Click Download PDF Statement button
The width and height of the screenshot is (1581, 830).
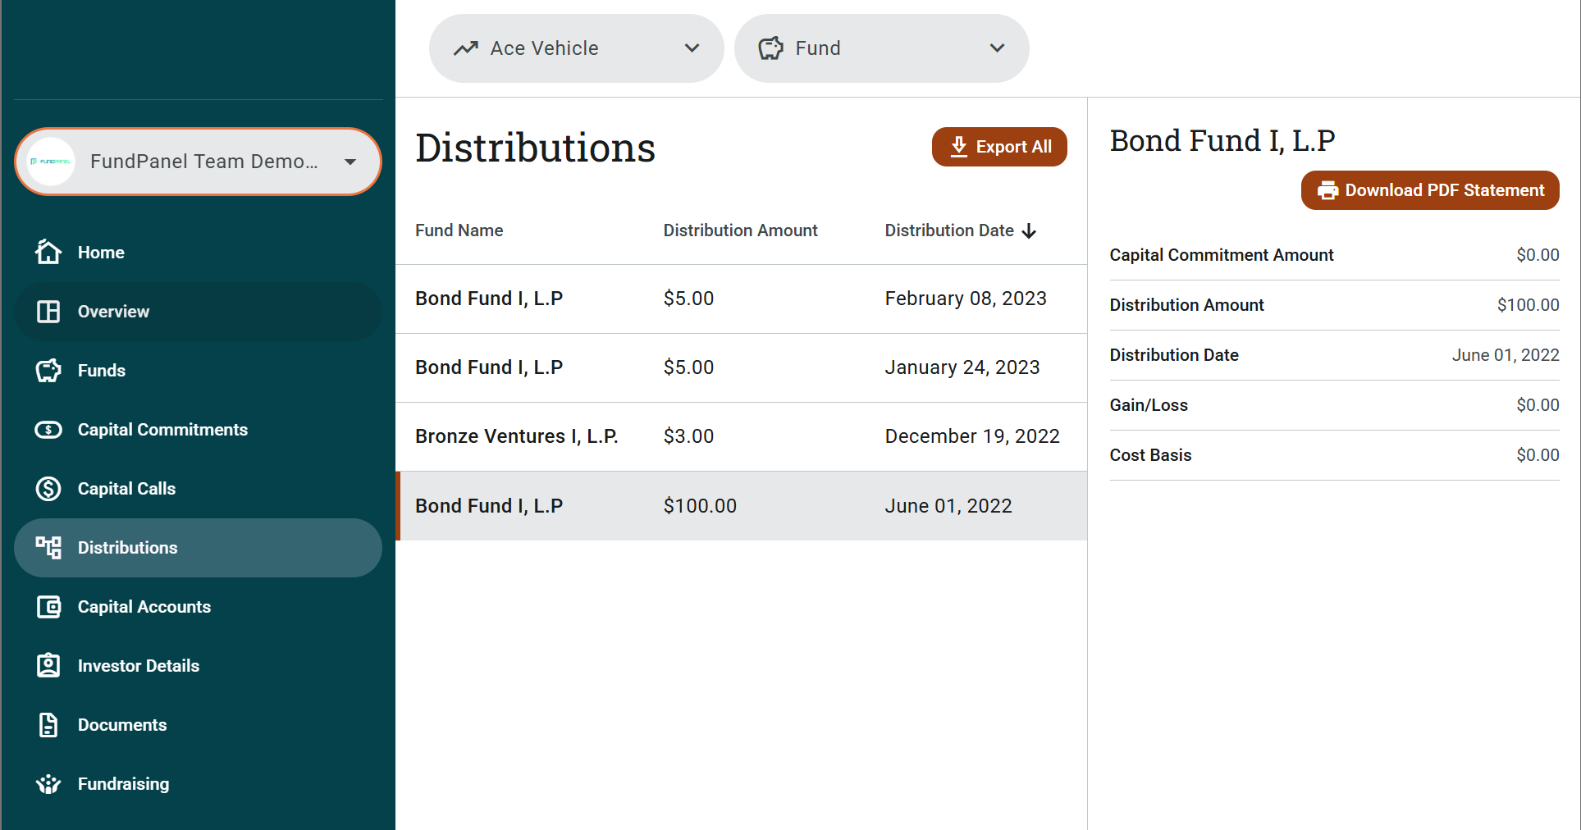coord(1430,190)
